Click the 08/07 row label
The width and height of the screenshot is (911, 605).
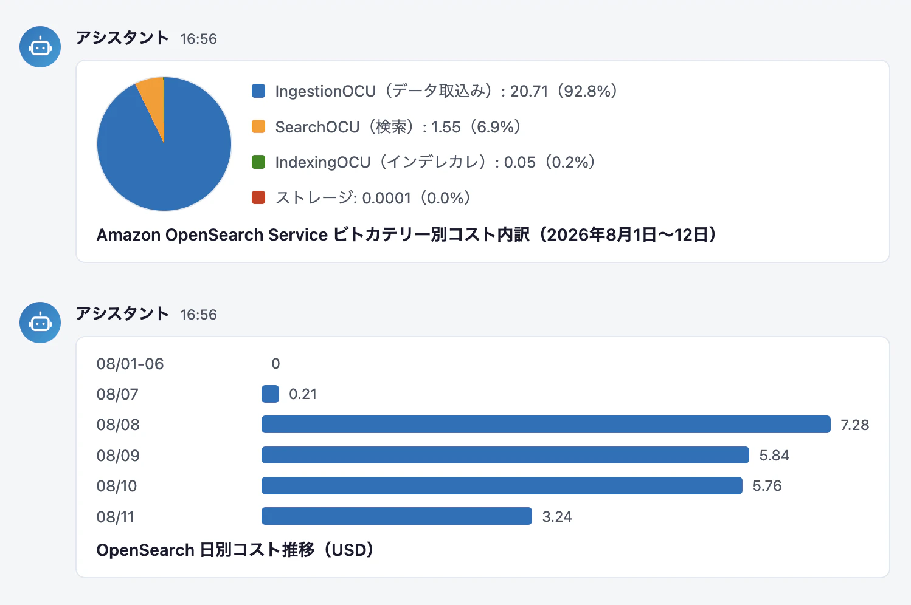tap(117, 394)
